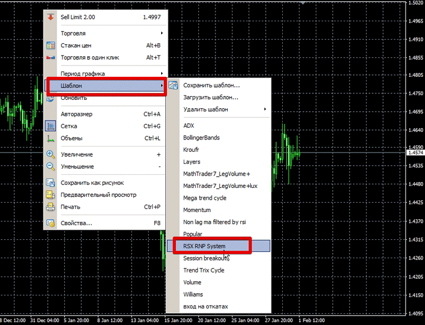
Task: Toggle the Авторазмер option
Action: 76,114
